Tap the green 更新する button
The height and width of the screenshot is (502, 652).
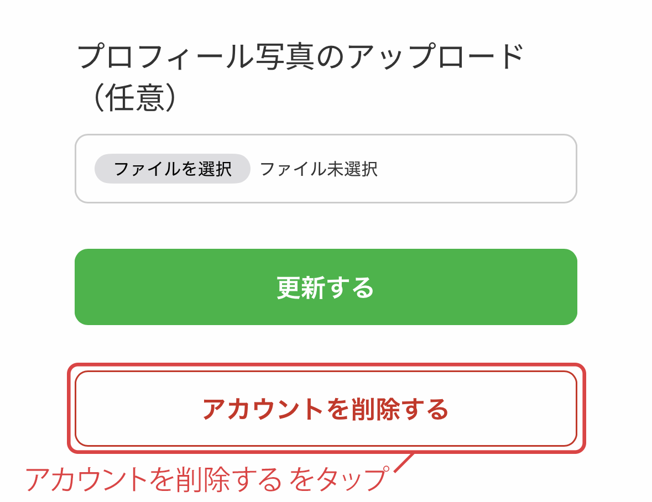(x=326, y=287)
